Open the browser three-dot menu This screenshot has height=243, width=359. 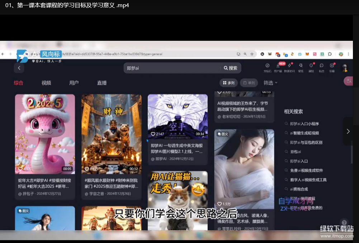tap(348, 54)
